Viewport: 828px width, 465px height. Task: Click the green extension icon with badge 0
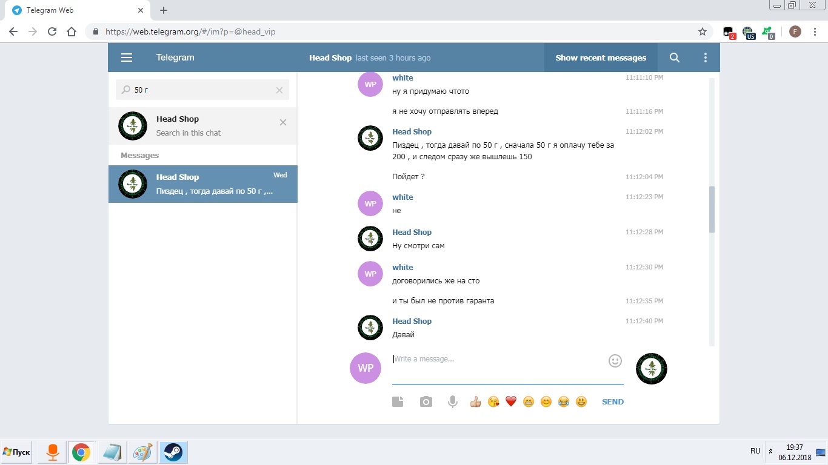[x=768, y=32]
